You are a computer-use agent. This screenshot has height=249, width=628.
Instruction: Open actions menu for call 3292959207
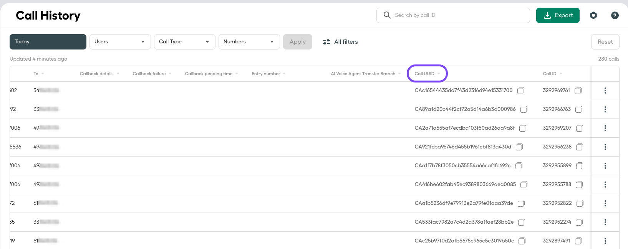605,128
